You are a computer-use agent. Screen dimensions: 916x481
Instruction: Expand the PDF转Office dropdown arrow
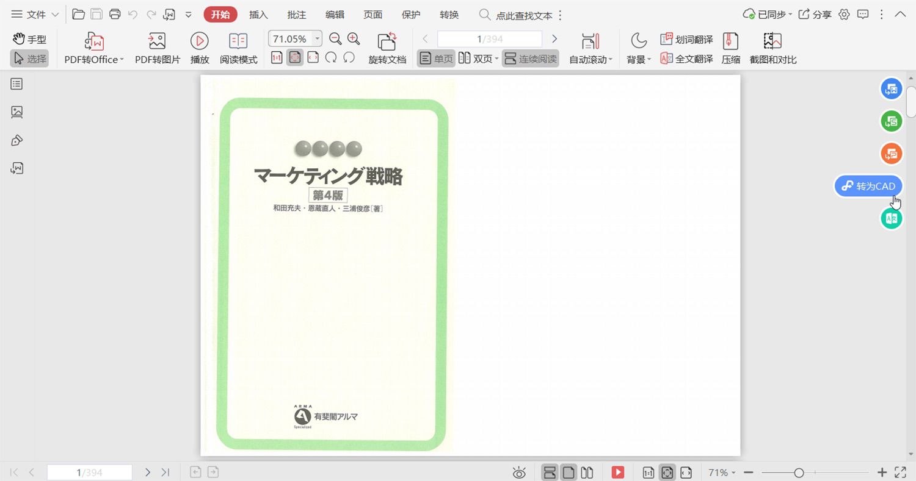(x=122, y=60)
